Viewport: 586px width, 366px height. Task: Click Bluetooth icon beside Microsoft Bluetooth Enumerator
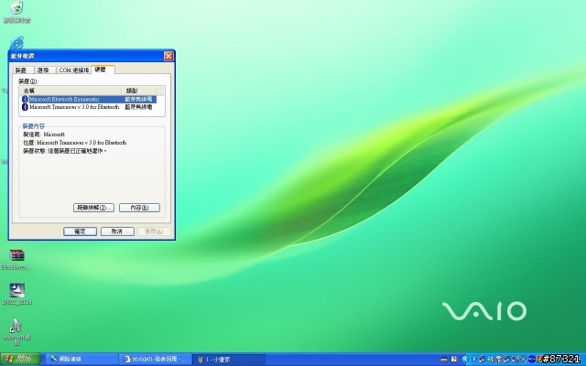(25, 100)
